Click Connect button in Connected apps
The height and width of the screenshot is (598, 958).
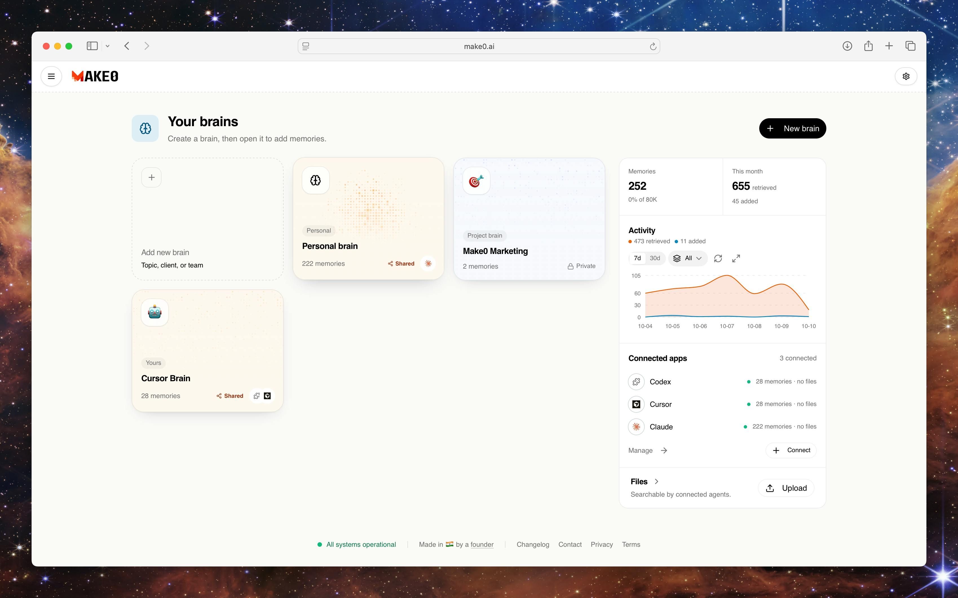tap(791, 450)
